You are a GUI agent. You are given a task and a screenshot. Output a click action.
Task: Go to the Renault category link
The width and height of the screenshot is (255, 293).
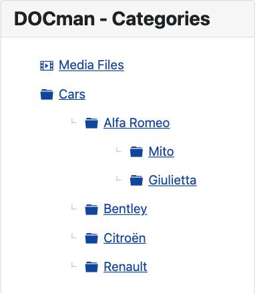coord(125,266)
